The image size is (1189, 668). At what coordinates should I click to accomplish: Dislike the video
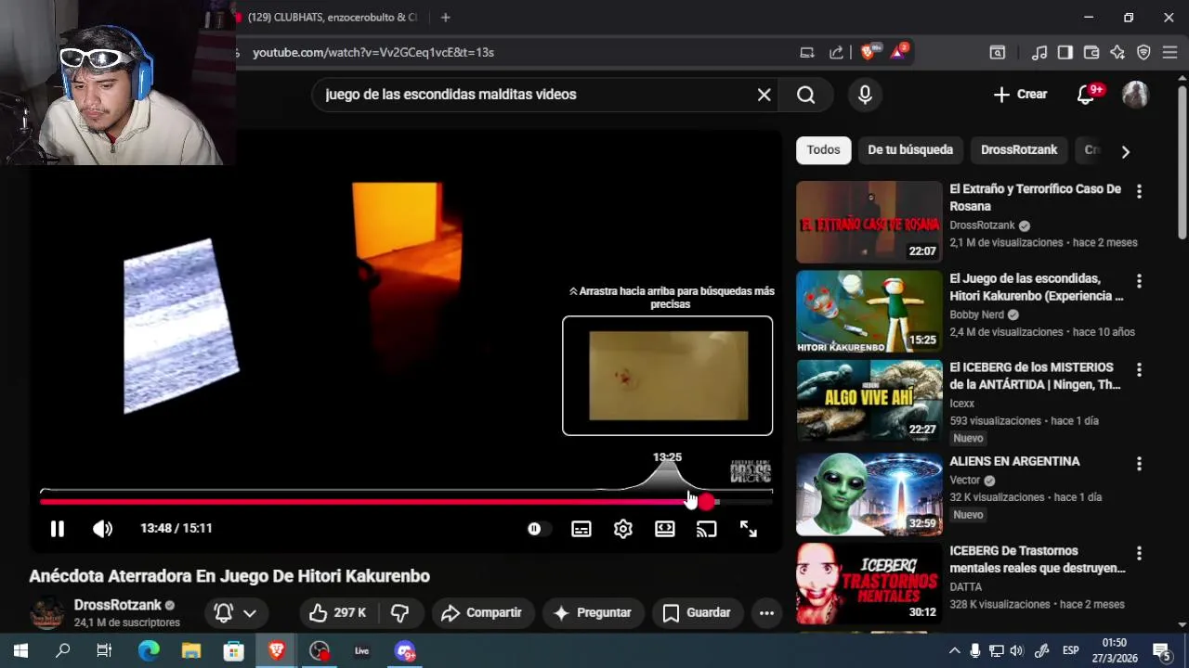coord(400,613)
